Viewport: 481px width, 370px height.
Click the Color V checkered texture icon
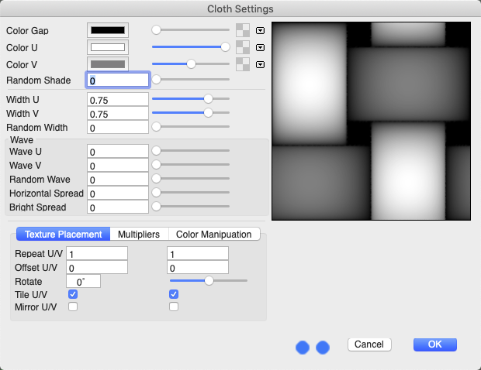pyautogui.click(x=244, y=64)
